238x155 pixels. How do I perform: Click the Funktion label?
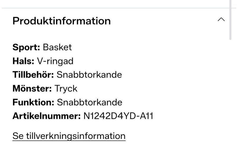(x=33, y=102)
